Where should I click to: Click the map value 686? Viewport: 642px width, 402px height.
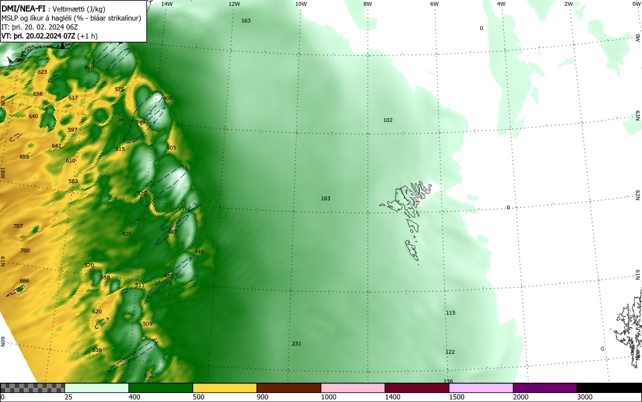pos(24,281)
